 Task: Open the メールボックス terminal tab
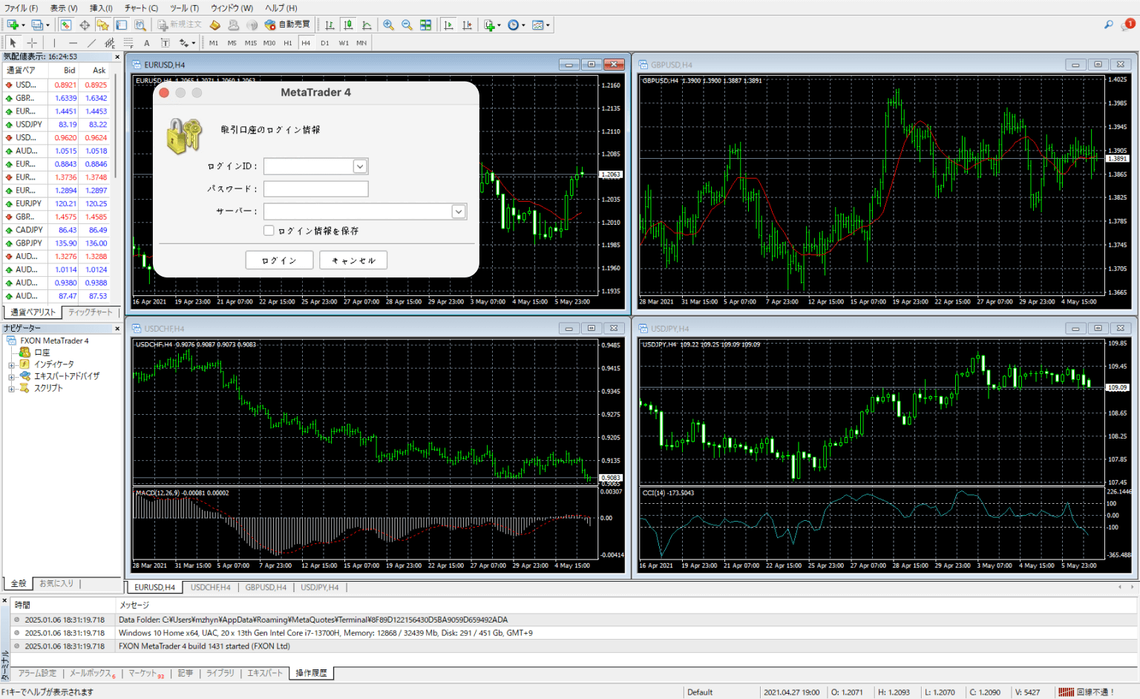[x=92, y=673]
